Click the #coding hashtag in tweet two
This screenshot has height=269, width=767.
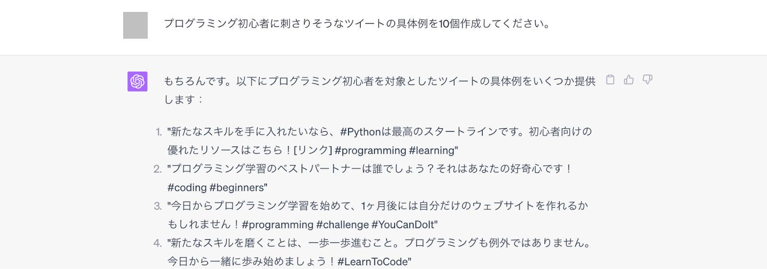pyautogui.click(x=187, y=188)
